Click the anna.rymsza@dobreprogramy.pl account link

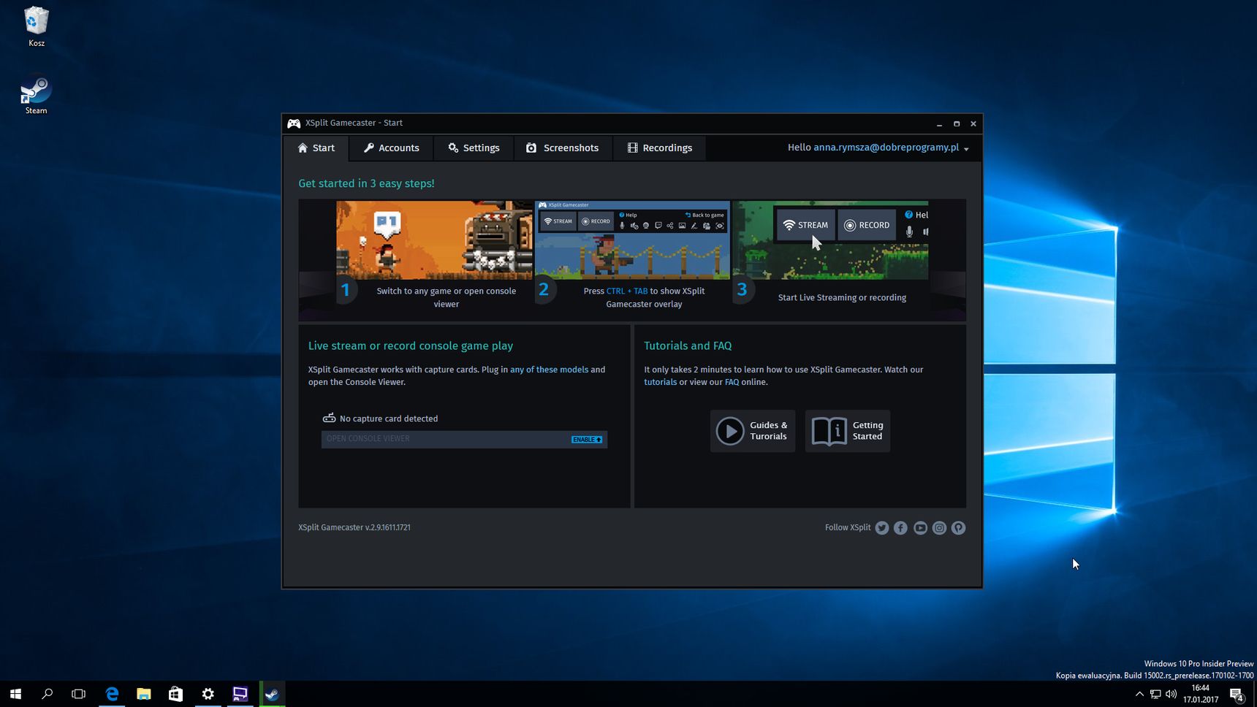pos(886,148)
